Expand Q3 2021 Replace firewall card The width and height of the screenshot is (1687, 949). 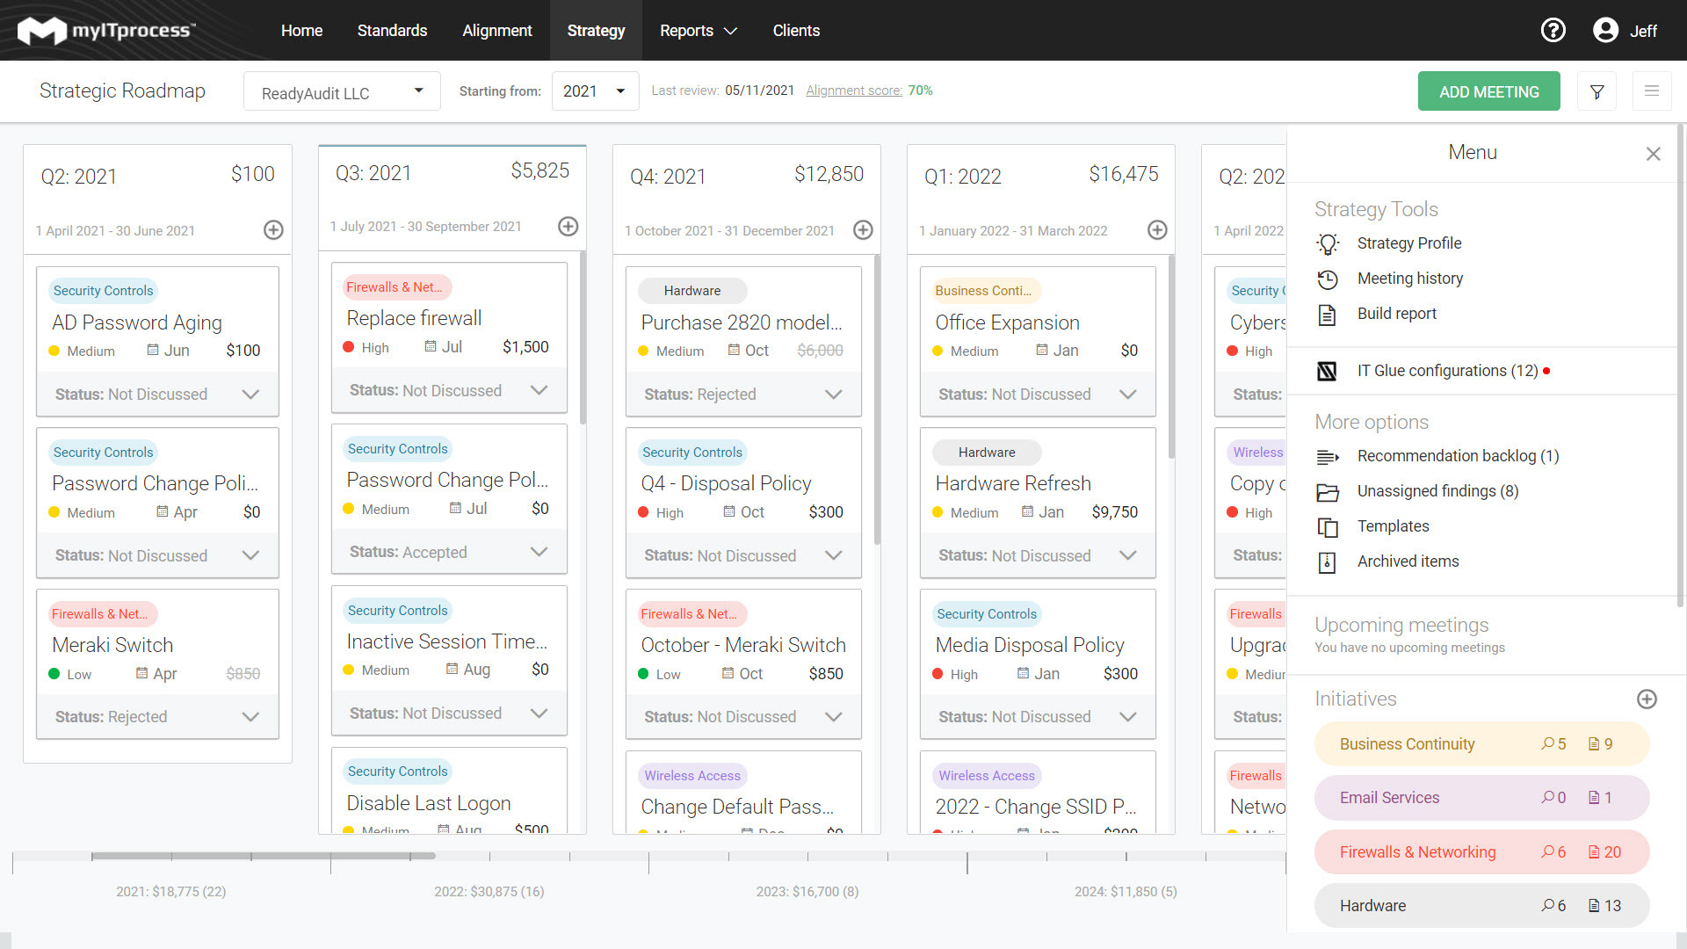(x=540, y=390)
